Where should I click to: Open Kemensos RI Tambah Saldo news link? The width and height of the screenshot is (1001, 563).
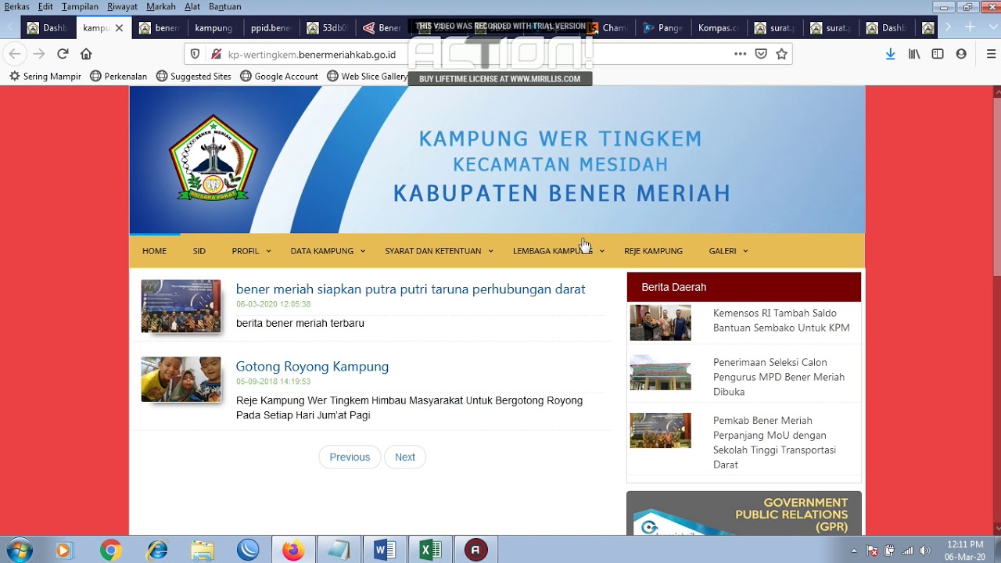tap(781, 321)
